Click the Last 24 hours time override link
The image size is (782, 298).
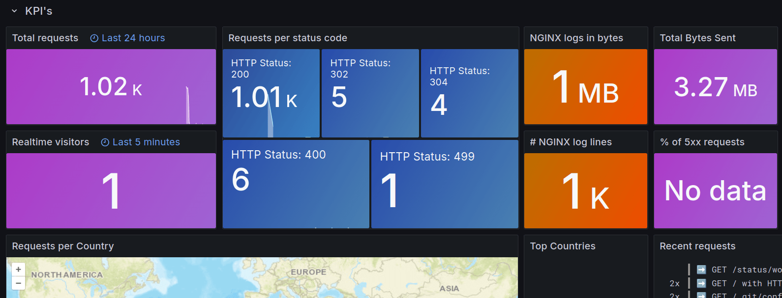tap(133, 38)
